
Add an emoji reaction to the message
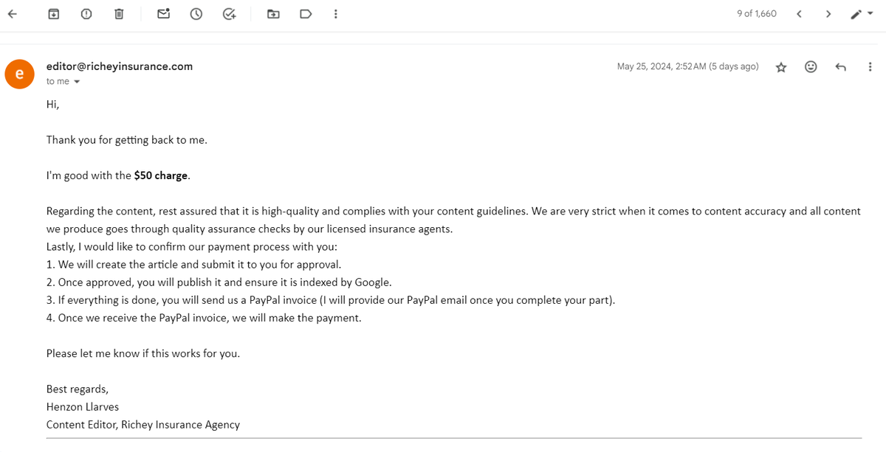811,67
